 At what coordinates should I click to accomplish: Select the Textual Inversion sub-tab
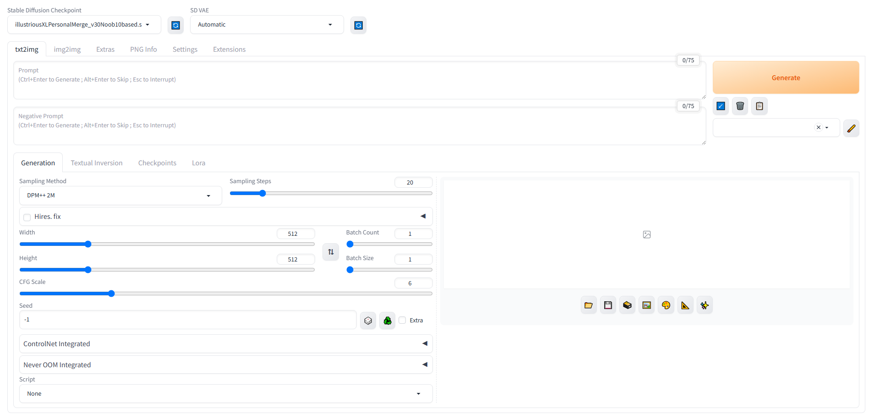(x=97, y=163)
